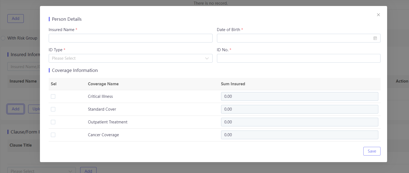Tick the Critical Illness checkbox
Viewport: 409px width, 173px height.
coord(53,96)
